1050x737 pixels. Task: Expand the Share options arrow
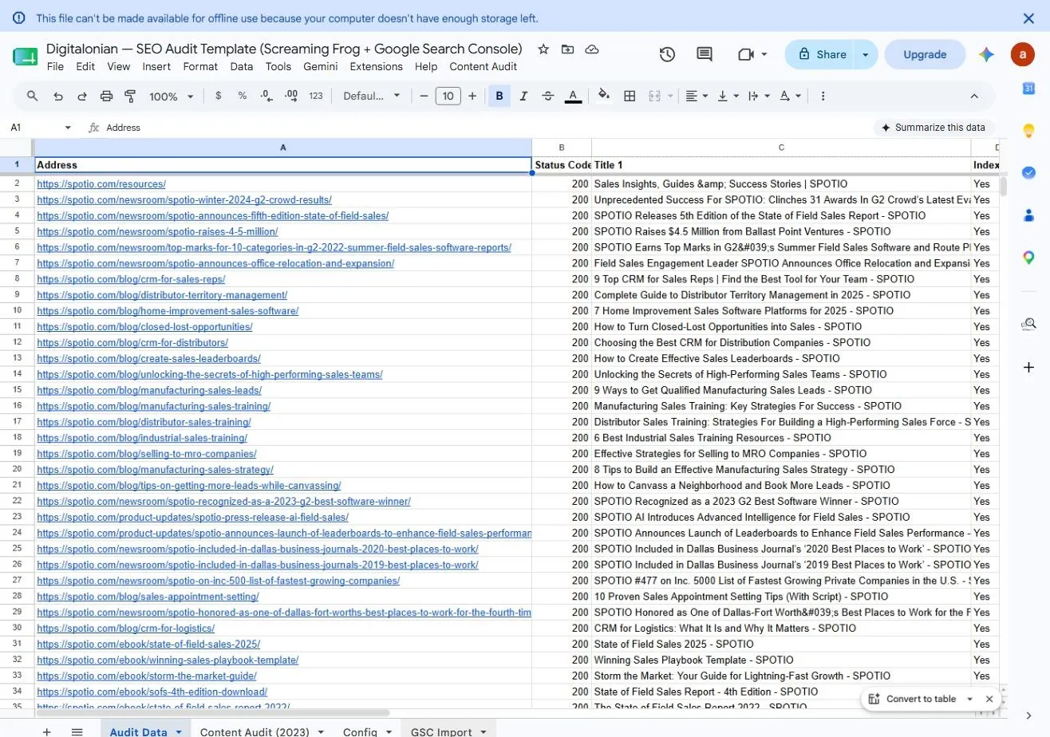click(866, 54)
